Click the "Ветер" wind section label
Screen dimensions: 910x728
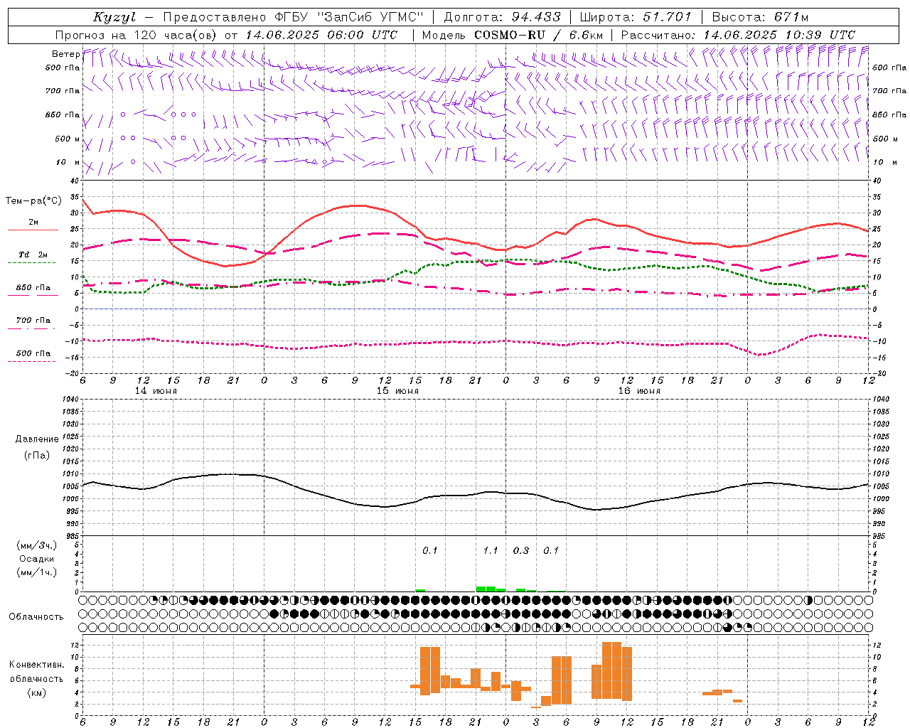tap(65, 54)
